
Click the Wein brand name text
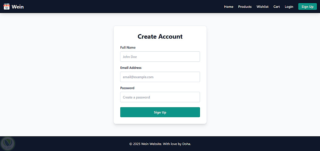[x=18, y=7]
